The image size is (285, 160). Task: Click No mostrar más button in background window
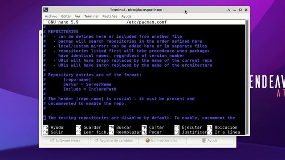tap(162, 140)
